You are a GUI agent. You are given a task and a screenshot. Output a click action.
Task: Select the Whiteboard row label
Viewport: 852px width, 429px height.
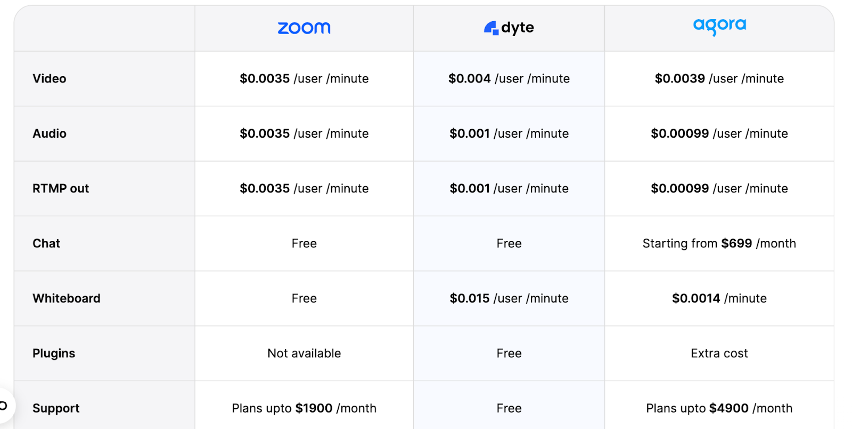tap(67, 298)
